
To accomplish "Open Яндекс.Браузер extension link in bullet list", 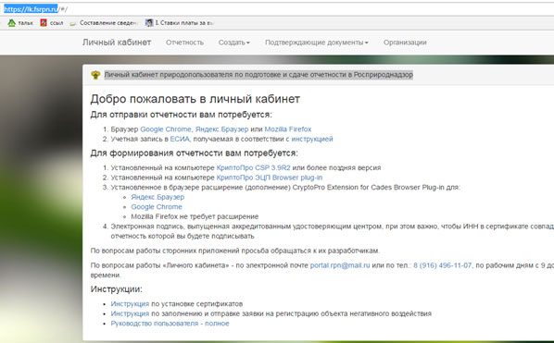I will tap(157, 197).
